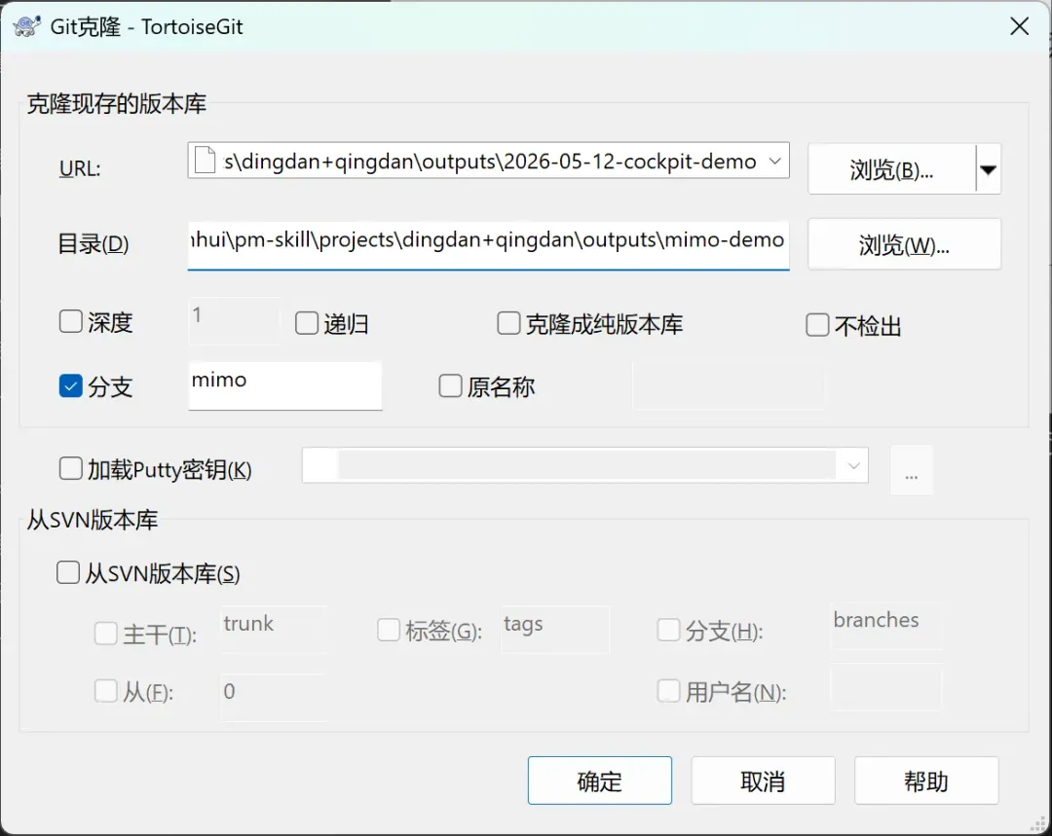Confirm with the 确定 button
Screen dimensions: 1052x836
(600, 781)
